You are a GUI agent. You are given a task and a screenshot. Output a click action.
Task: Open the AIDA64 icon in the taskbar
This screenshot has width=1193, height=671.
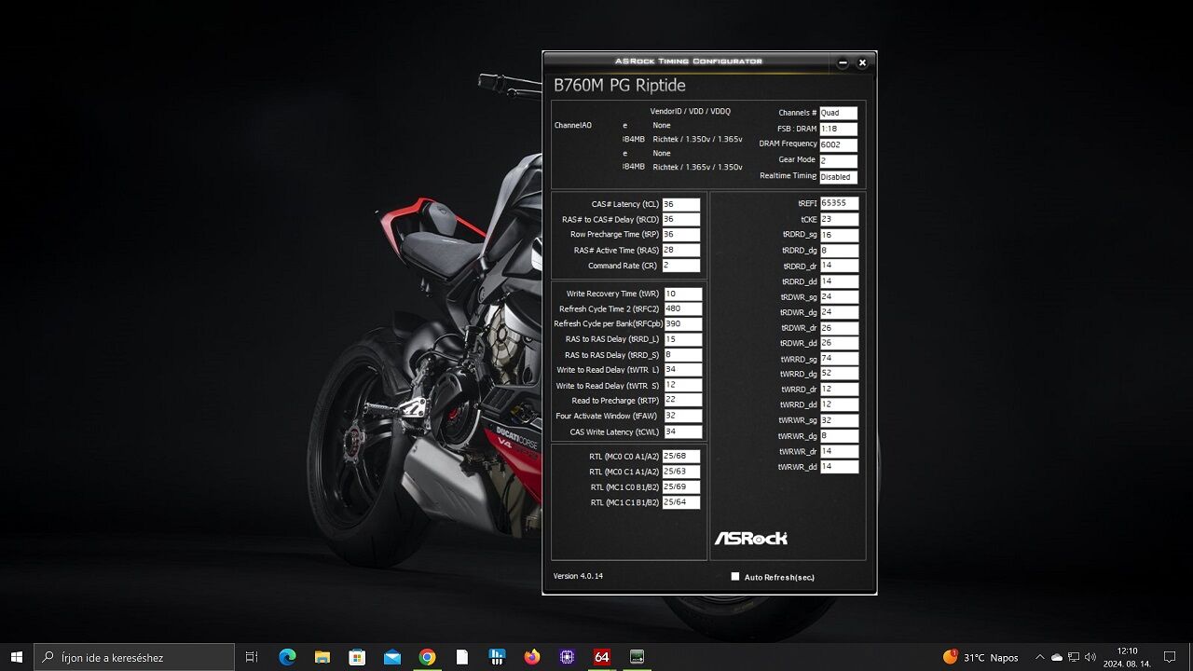pyautogui.click(x=602, y=657)
